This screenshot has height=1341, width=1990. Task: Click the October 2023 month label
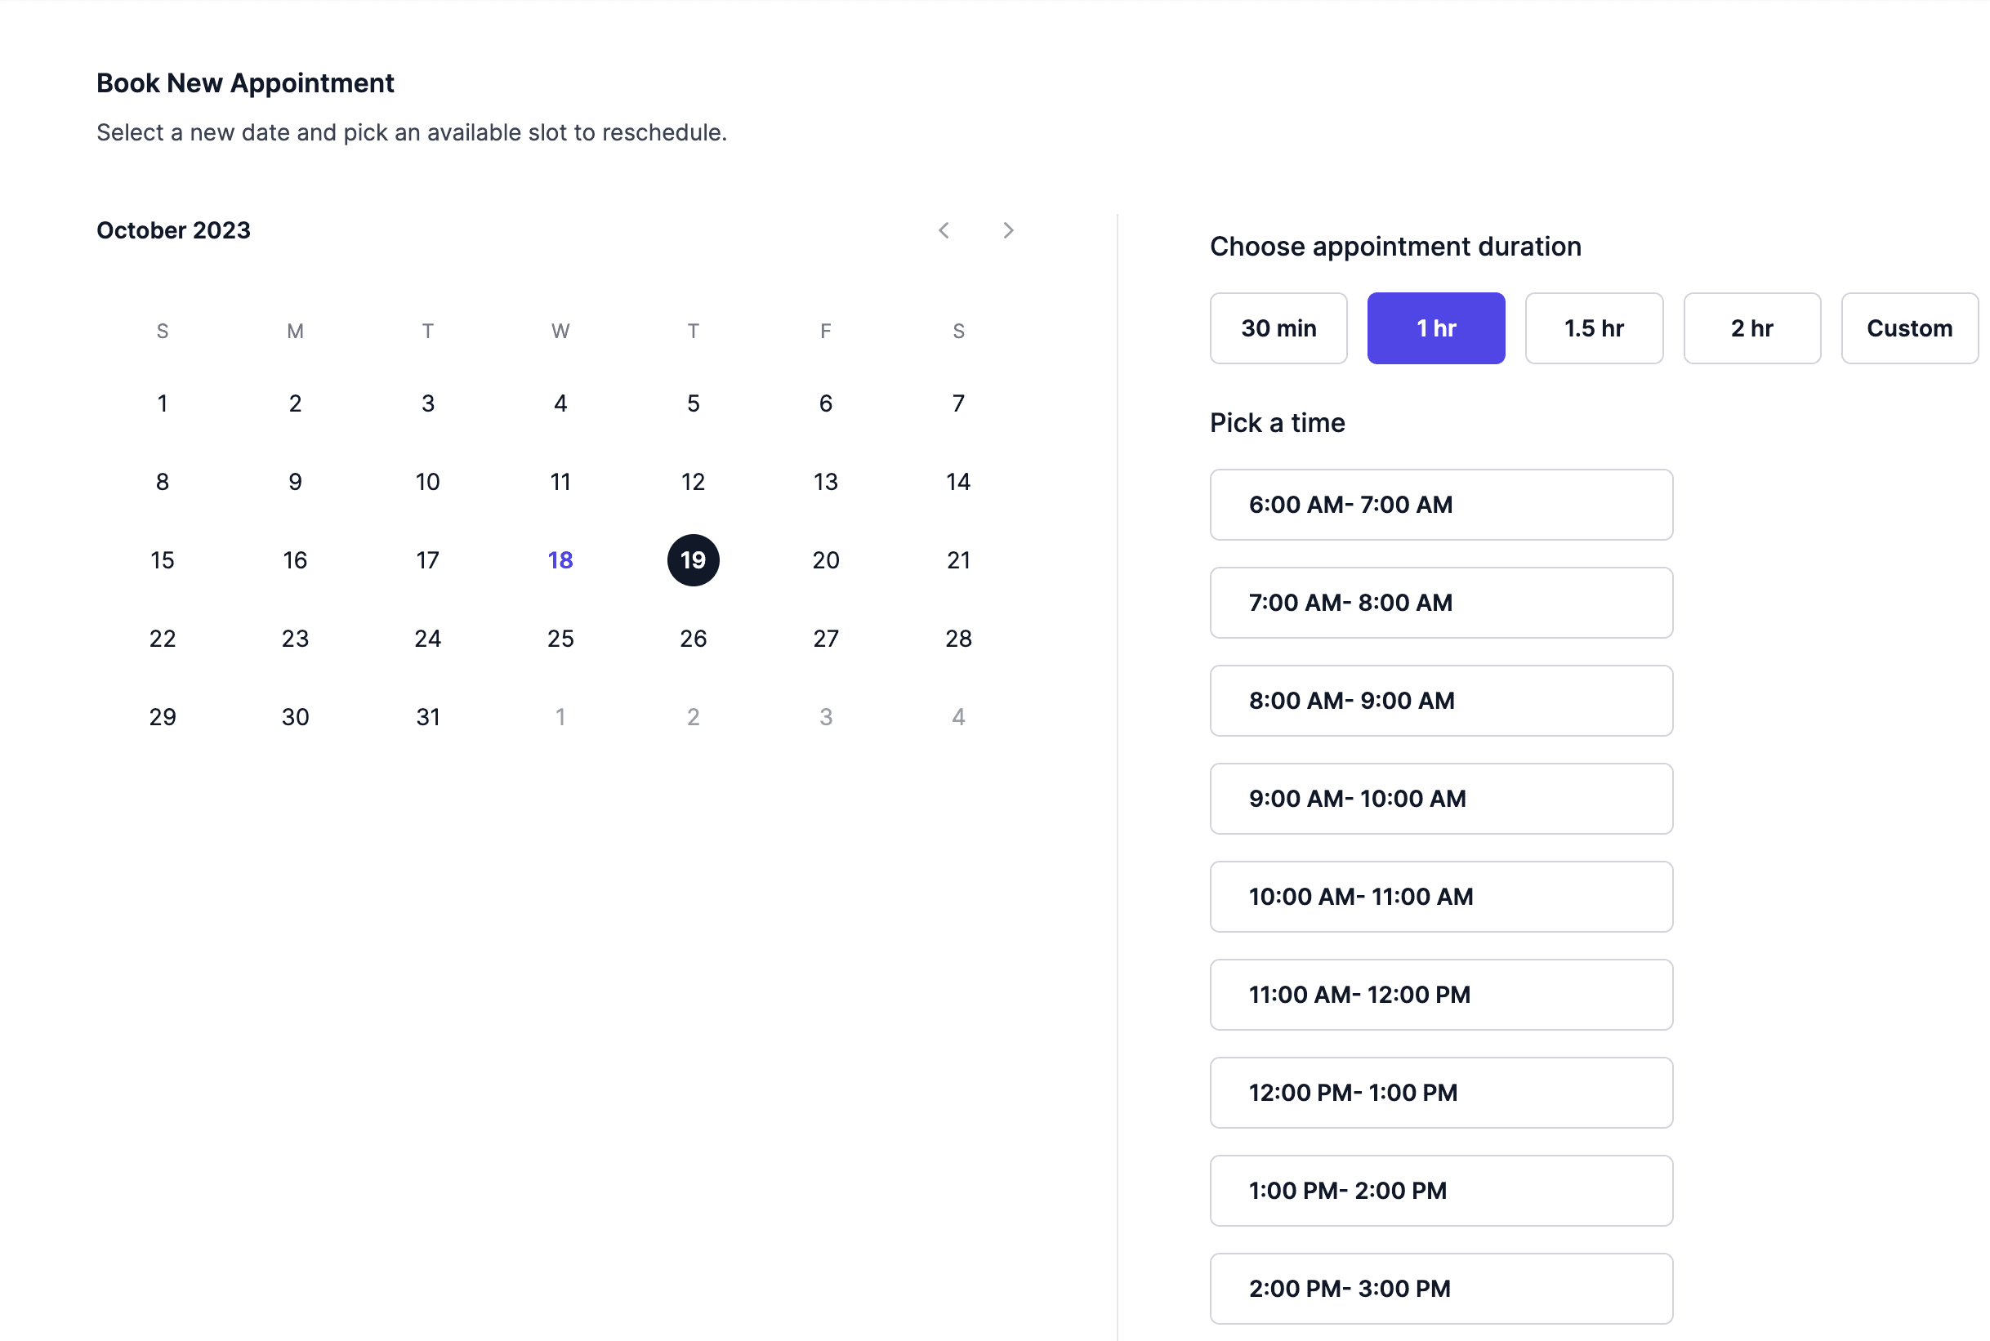coord(174,230)
